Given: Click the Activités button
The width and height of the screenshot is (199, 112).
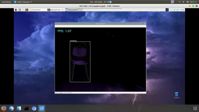Looking at the screenshot, I should point(6,2).
